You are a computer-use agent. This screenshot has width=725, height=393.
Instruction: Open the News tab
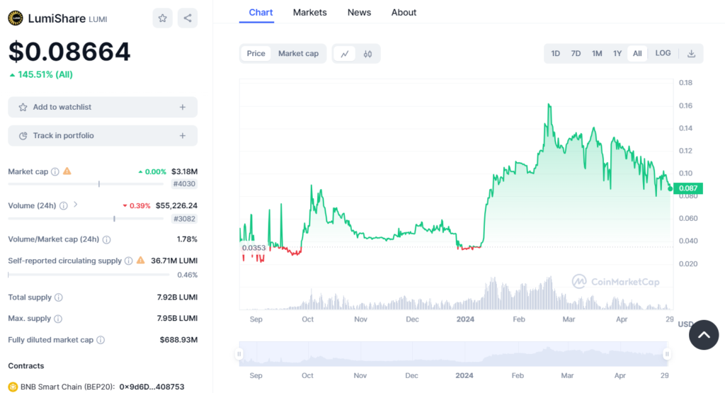359,13
